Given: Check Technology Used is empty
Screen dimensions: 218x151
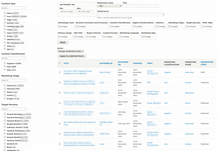Looking at the screenshot, I should [x=59, y=26].
